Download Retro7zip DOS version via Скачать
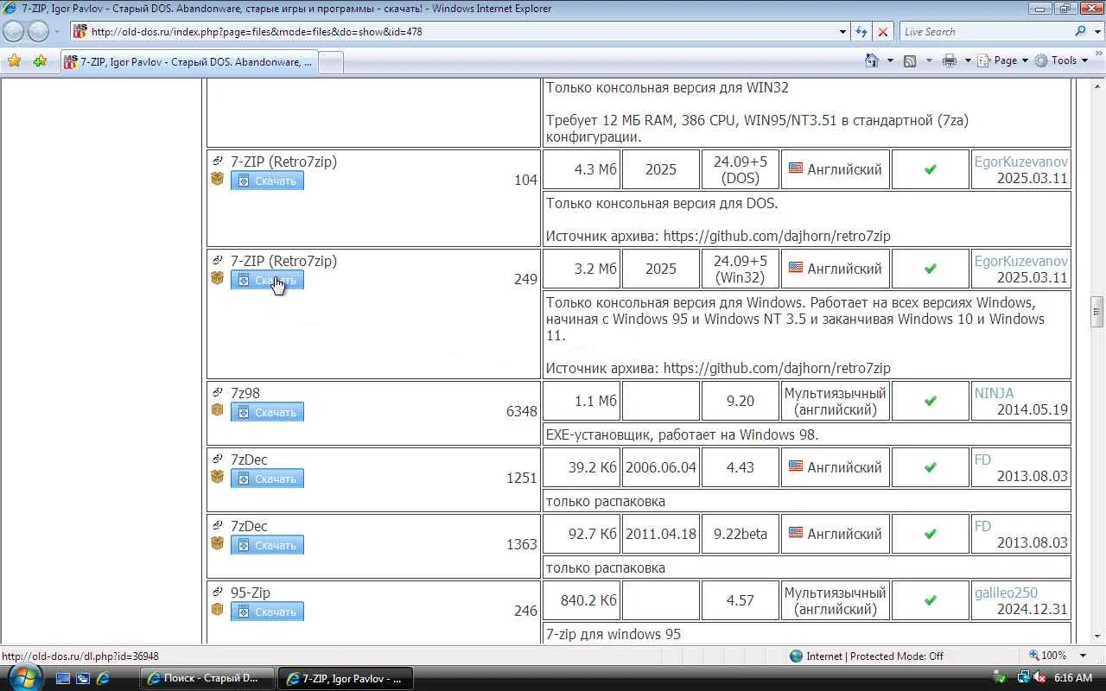 pos(267,181)
